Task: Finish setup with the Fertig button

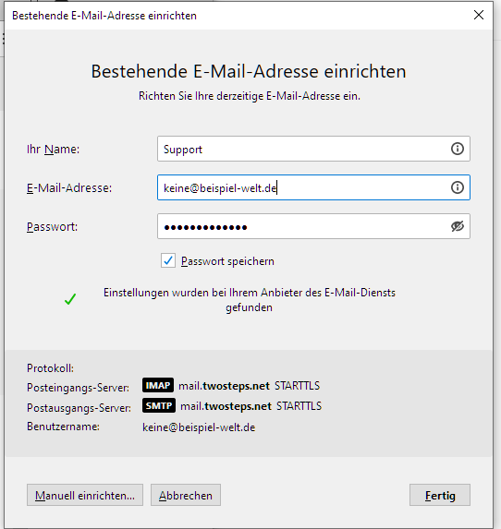Action: (x=439, y=495)
